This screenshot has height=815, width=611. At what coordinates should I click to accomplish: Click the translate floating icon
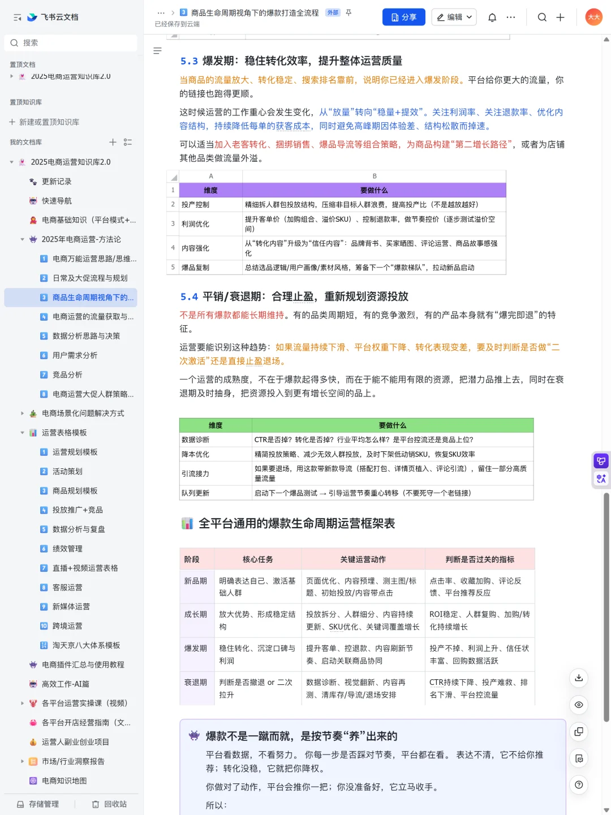click(601, 478)
